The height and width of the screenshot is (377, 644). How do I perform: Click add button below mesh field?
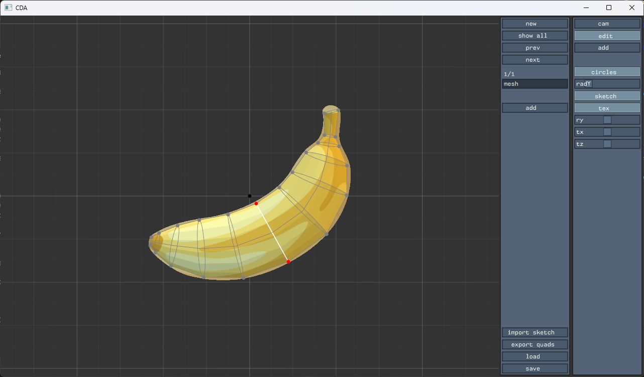click(534, 108)
